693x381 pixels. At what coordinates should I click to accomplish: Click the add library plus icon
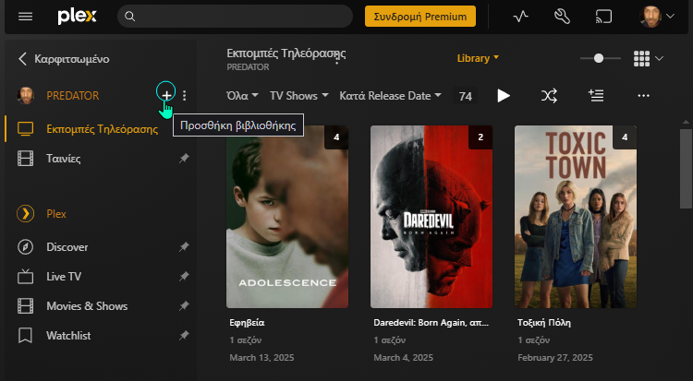166,95
